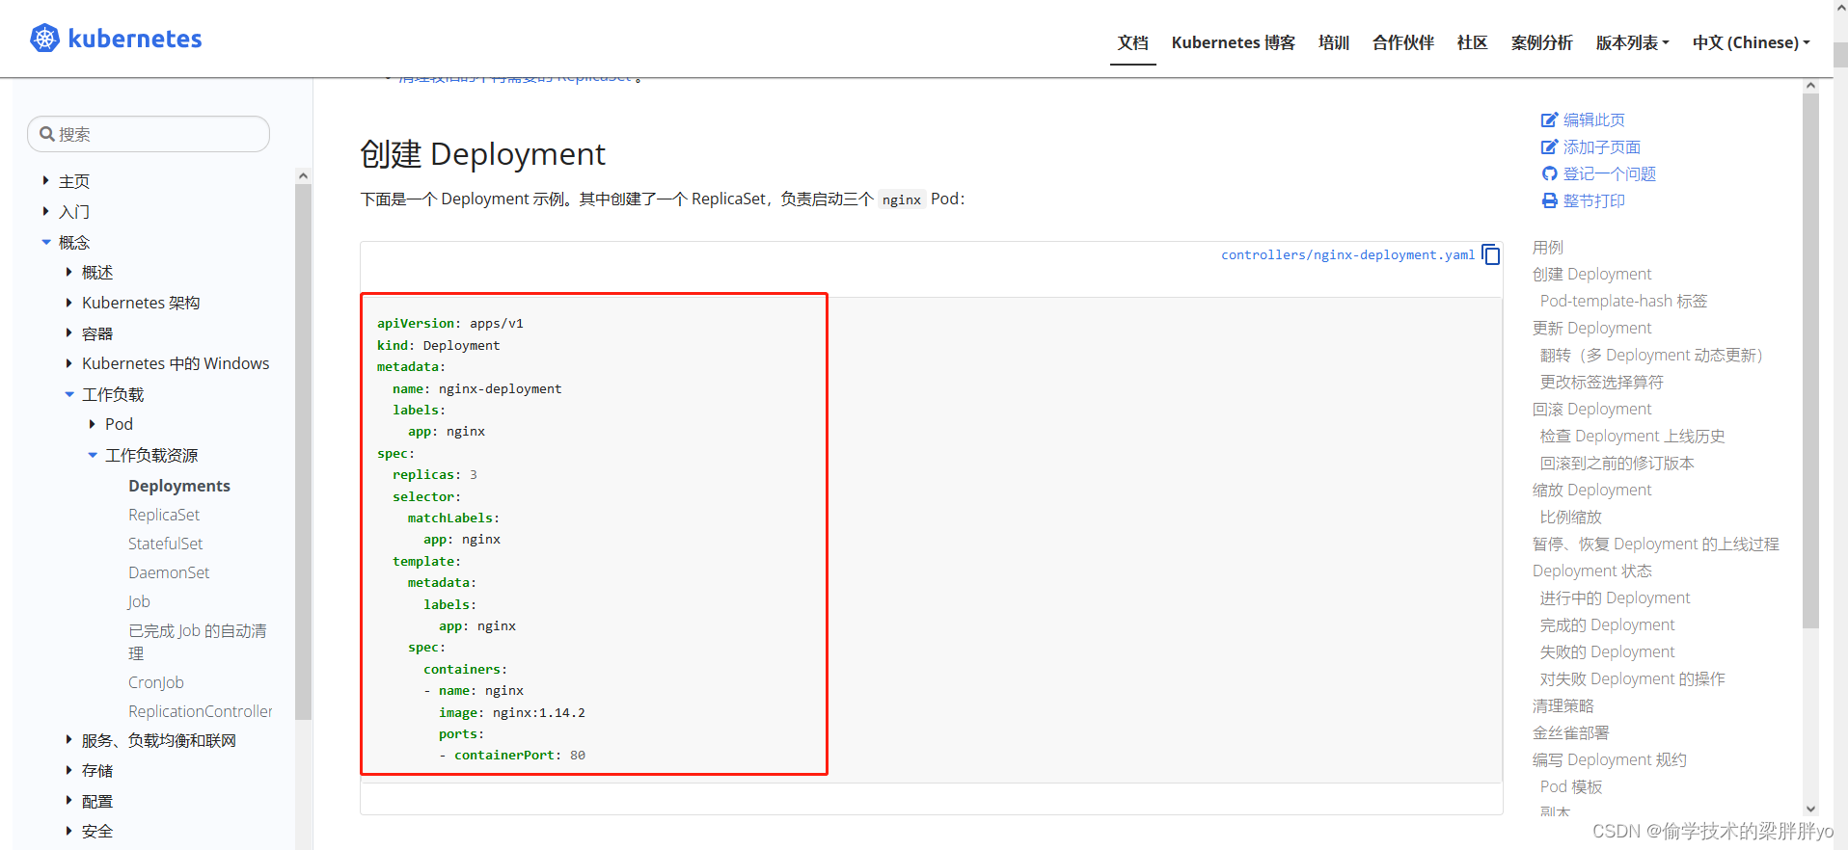This screenshot has height=850, width=1848.
Task: Expand the 入门 sidebar section
Action: 45,210
